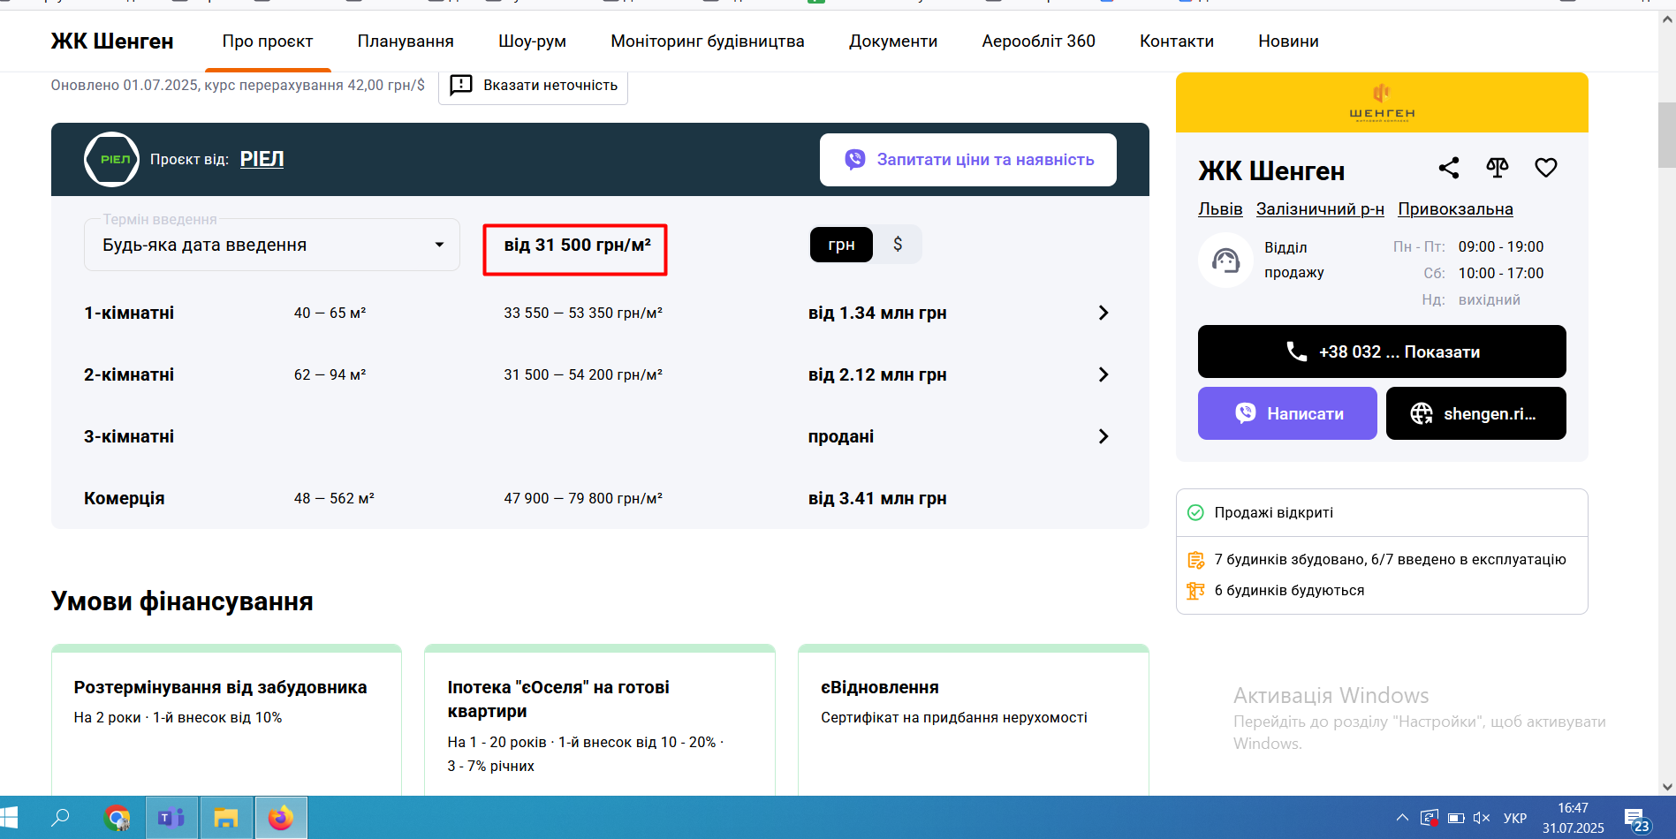Click єВідновлення financing card
This screenshot has height=839, width=1676.
973,720
